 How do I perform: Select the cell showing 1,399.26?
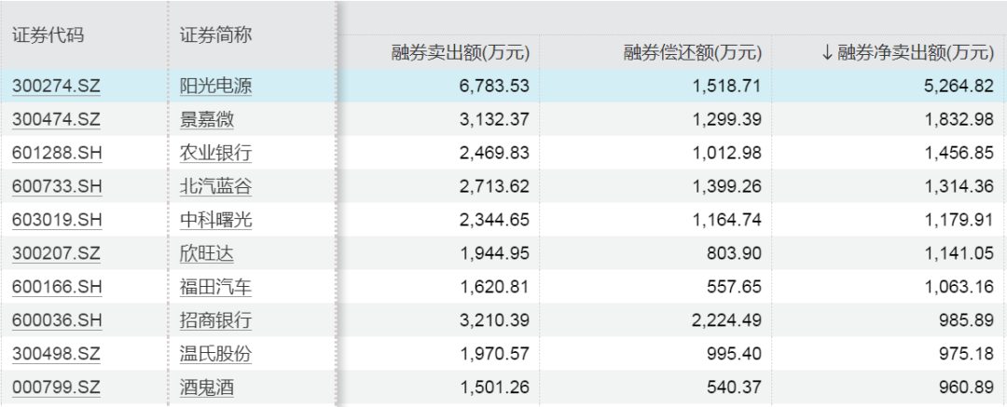655,186
